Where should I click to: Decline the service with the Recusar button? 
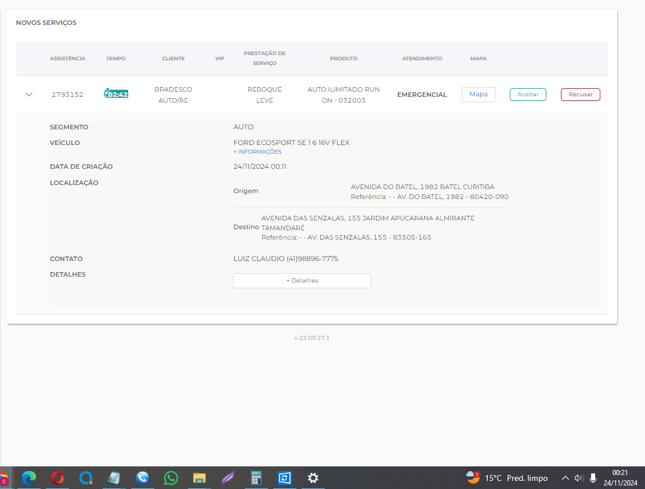coord(580,95)
